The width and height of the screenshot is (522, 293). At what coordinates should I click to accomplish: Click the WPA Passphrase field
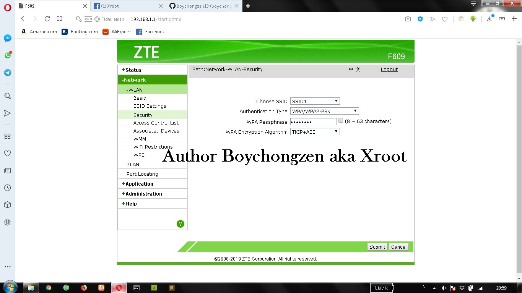(x=314, y=121)
